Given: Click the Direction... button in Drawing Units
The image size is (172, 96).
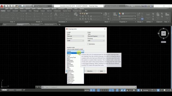Looking at the screenshot, I should [x=90, y=71].
